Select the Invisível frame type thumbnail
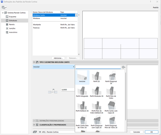The height and width of the screenshot is (135, 161). pyautogui.click(x=82, y=77)
